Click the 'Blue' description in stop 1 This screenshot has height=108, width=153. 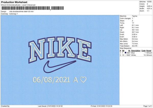click(x=133, y=53)
